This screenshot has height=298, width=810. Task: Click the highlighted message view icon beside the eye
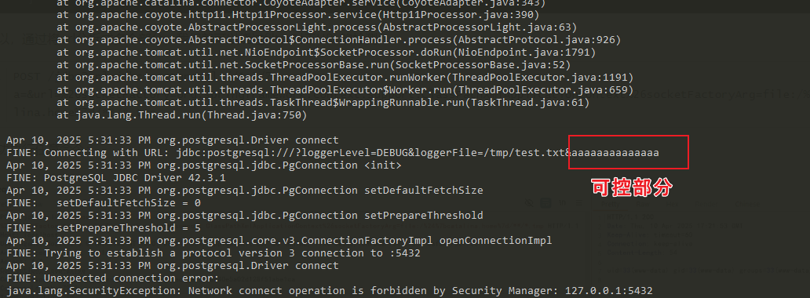545,203
